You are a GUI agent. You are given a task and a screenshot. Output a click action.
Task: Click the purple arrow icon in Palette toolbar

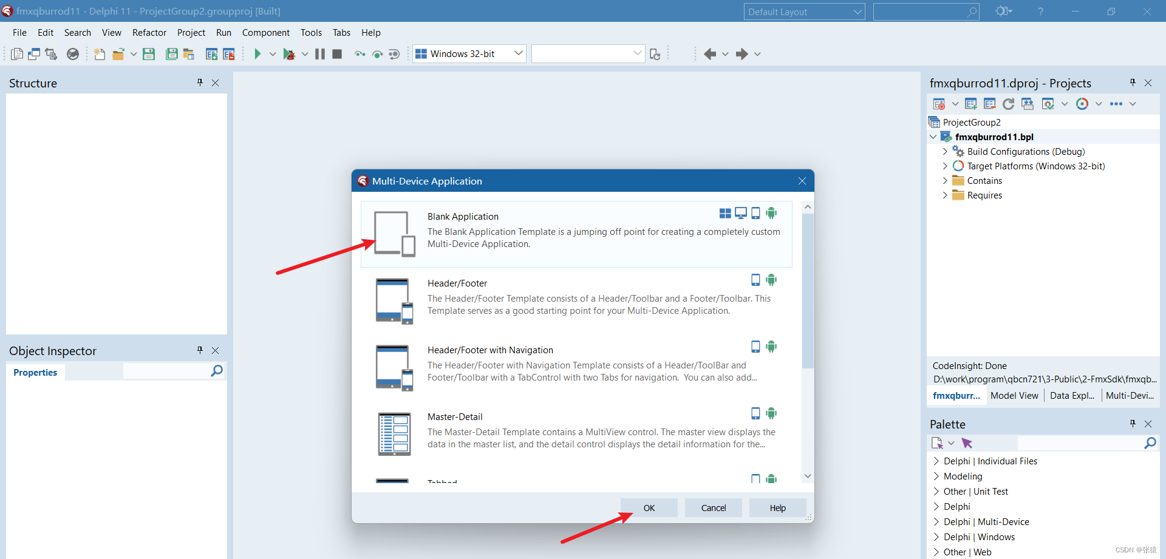point(967,443)
